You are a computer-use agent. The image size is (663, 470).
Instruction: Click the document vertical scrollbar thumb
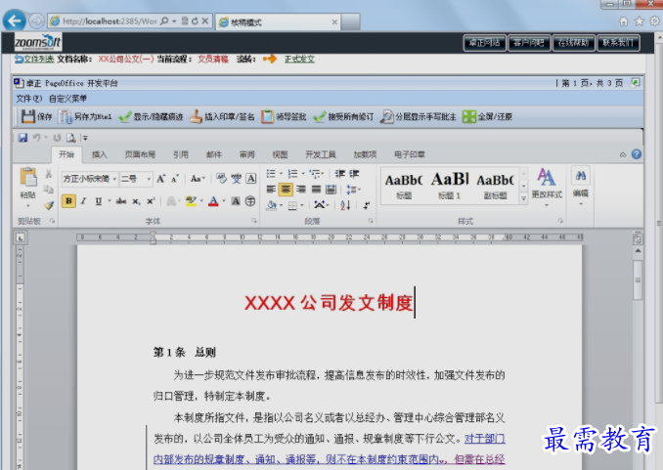pyautogui.click(x=638, y=279)
